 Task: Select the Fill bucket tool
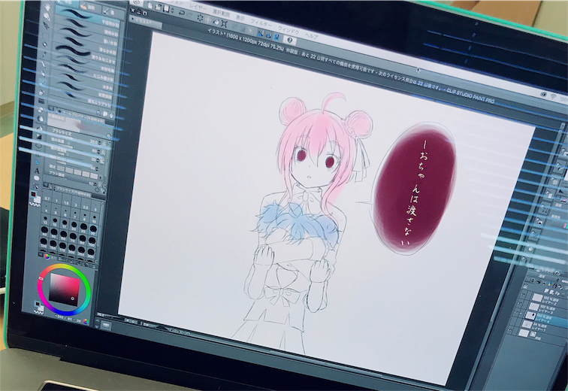tap(40, 129)
